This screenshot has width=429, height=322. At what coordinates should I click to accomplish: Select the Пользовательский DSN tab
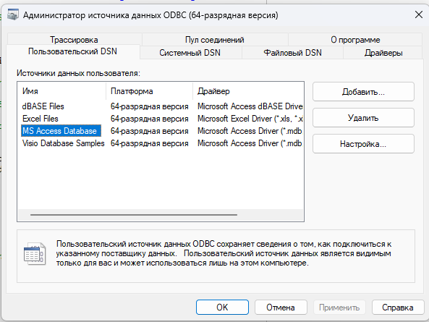73,51
